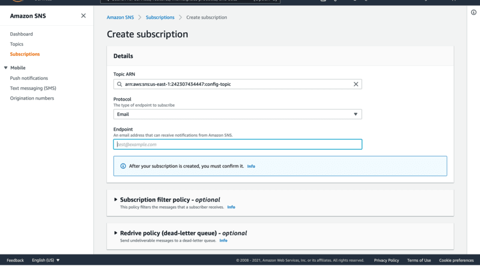The width and height of the screenshot is (480, 266).
Task: Click the Amazon SNS sidebar title
Action: pos(28,16)
